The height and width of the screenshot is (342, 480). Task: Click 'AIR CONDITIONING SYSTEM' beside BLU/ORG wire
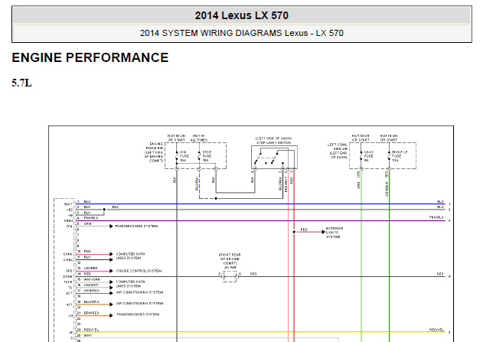(139, 304)
